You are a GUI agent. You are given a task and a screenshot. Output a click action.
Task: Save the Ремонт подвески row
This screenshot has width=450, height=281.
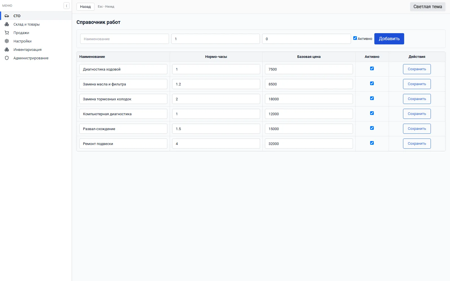tap(417, 144)
